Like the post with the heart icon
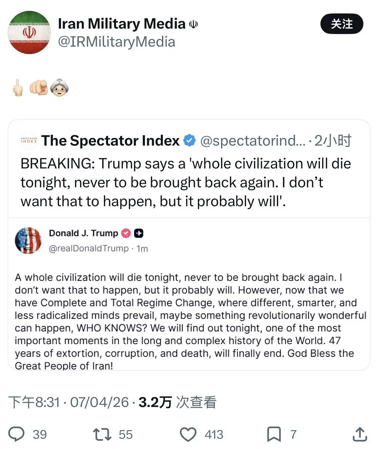The width and height of the screenshot is (378, 449). [188, 434]
